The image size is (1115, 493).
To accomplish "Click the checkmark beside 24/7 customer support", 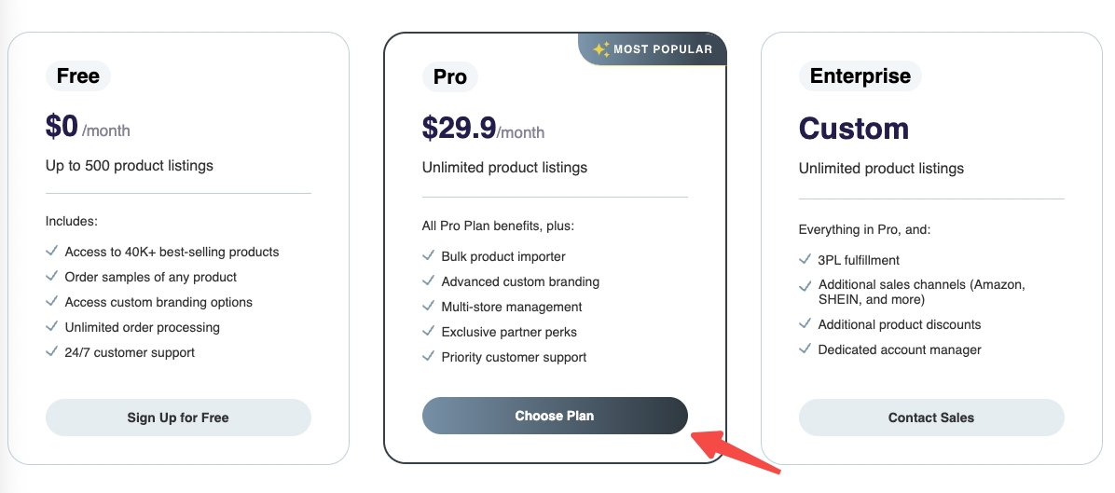I will [51, 351].
